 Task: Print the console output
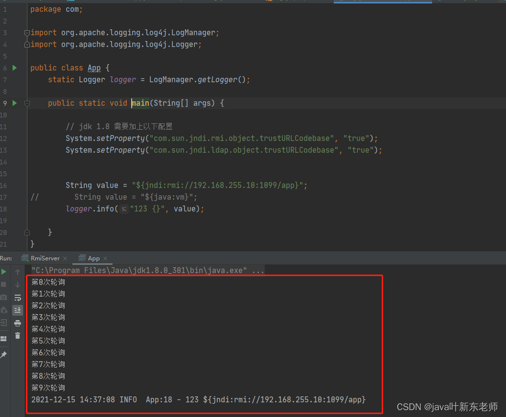(18, 323)
